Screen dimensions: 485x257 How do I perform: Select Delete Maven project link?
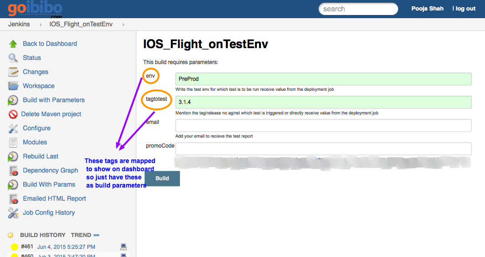pyautogui.click(x=51, y=114)
